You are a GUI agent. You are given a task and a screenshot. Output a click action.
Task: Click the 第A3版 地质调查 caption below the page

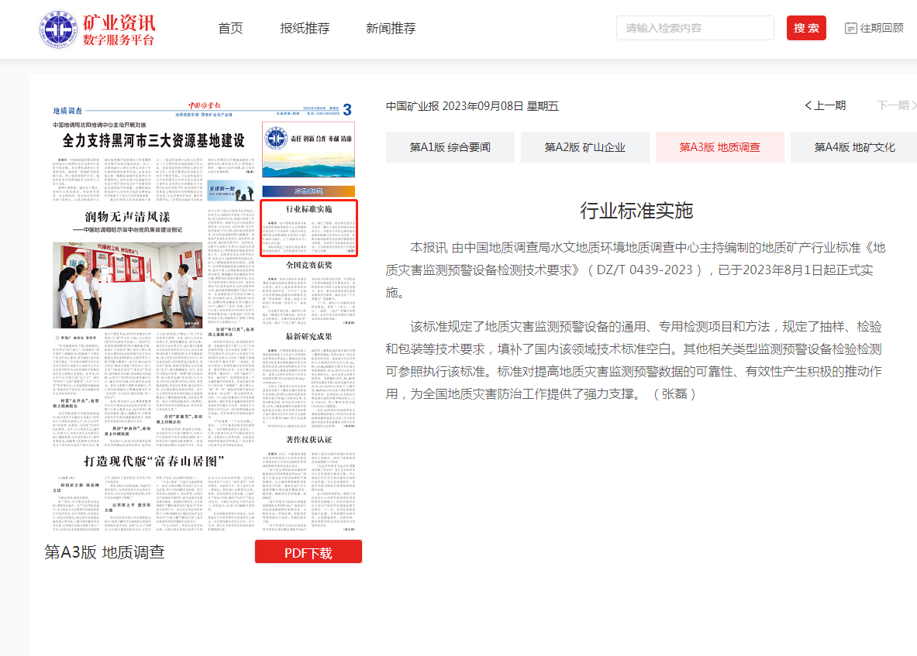[x=105, y=552]
